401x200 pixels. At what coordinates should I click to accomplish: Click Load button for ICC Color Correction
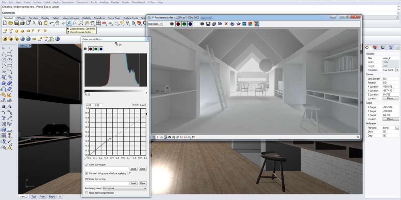(134, 184)
